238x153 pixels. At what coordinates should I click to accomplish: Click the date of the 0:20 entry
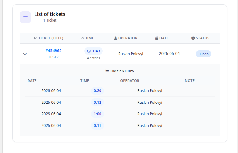(x=51, y=91)
